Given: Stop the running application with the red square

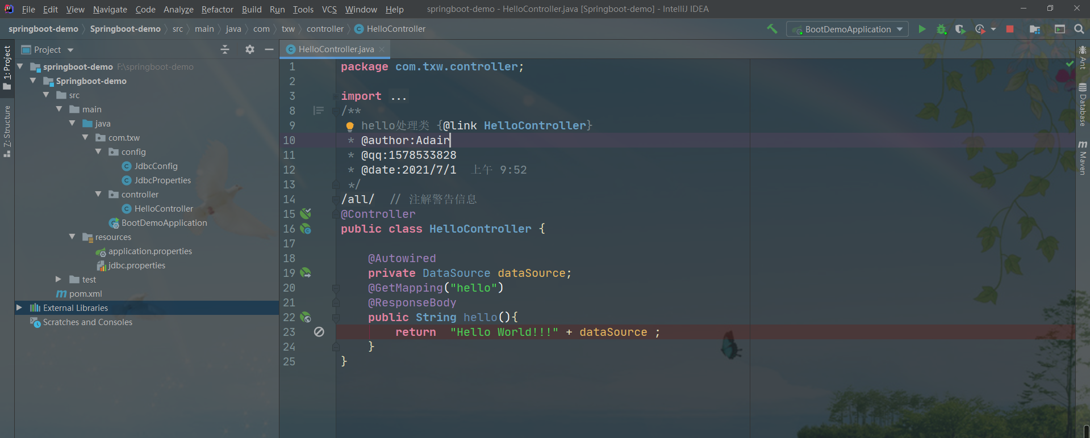Looking at the screenshot, I should (1010, 29).
